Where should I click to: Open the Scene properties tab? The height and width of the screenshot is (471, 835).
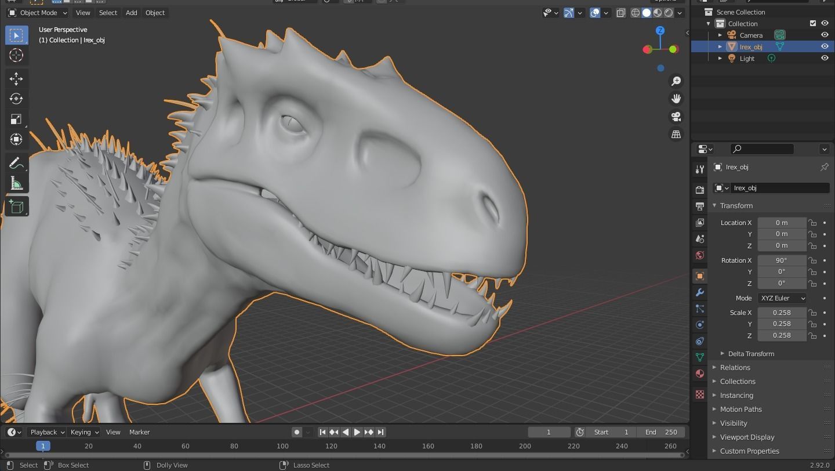click(700, 239)
